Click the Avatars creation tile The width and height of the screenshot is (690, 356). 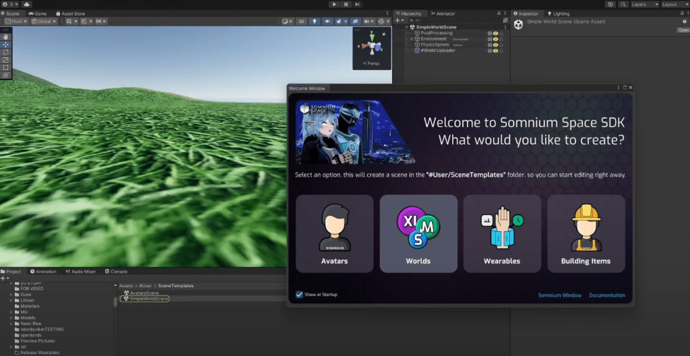coord(334,233)
